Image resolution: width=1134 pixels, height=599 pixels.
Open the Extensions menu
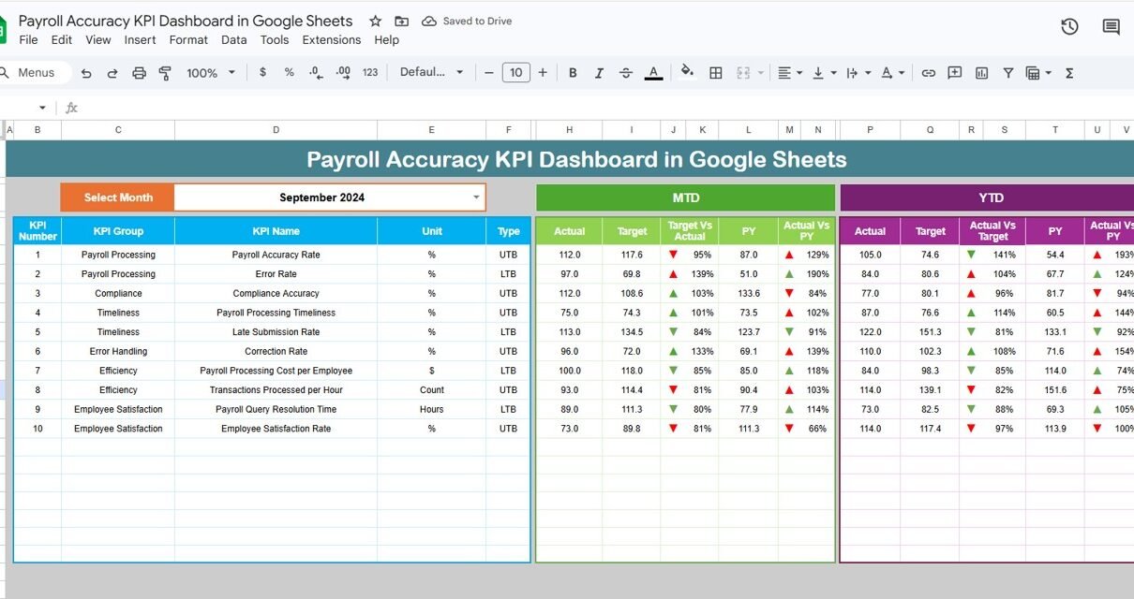point(331,40)
